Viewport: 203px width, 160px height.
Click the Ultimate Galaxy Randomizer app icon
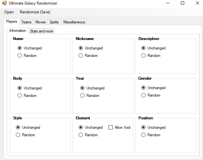5,3
